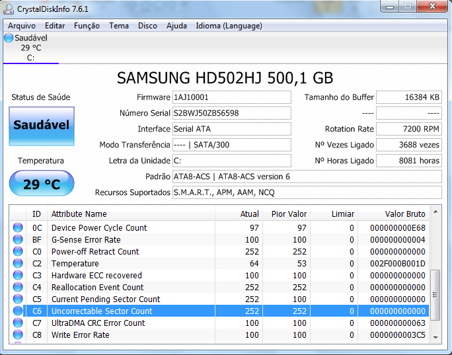Select the Current Pending Sector Count row
This screenshot has width=452, height=355.
[106, 299]
